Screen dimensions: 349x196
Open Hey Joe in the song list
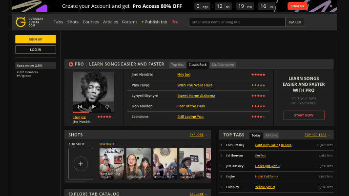coord(184,75)
